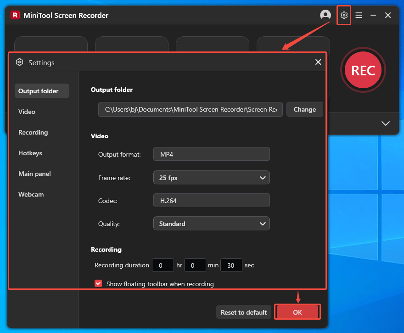Click the 'Frame rate:' label
Image resolution: width=404 pixels, height=333 pixels.
(114, 178)
